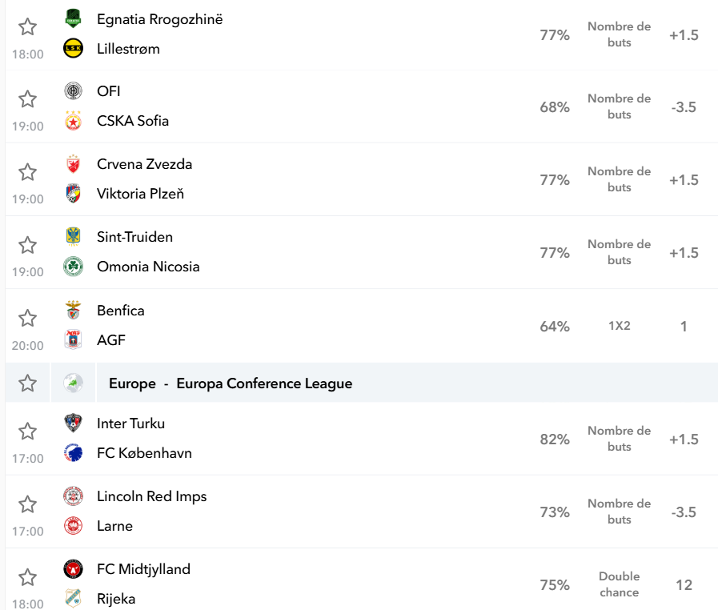The image size is (718, 610).
Task: Toggle favorite star for OFI vs CSKA Sofia
Action: [x=27, y=99]
